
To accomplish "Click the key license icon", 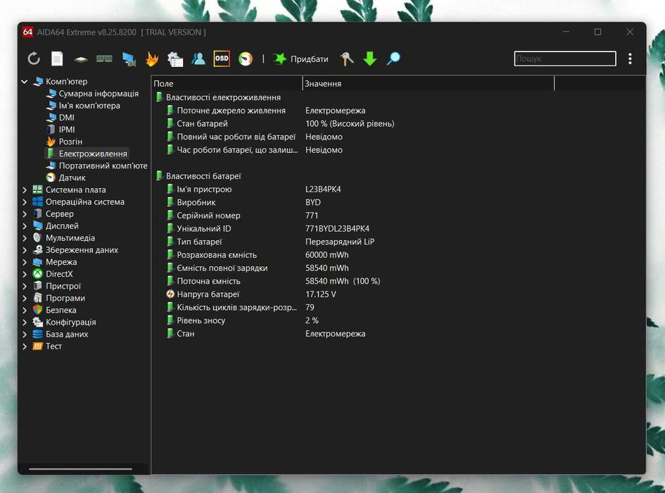I will pyautogui.click(x=346, y=58).
